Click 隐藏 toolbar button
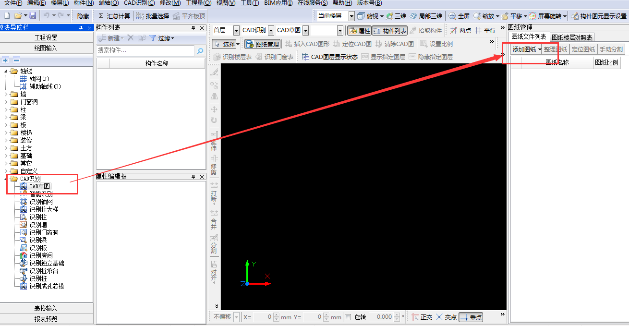Image resolution: width=629 pixels, height=326 pixels. (83, 16)
